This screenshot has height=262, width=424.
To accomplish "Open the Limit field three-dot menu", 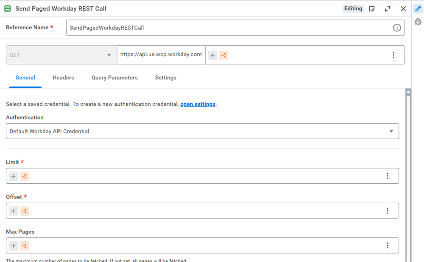I will point(388,176).
